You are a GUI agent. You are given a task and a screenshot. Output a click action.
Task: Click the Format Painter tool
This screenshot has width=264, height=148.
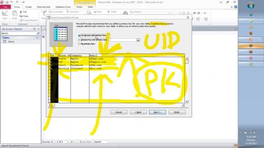(x=28, y=20)
